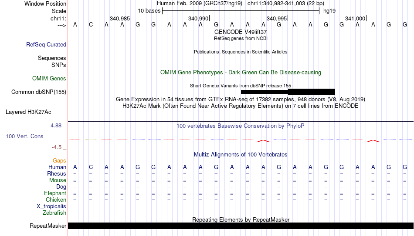Click the GTEx Gene Expression track title
This screenshot has height=236, width=414.
click(x=241, y=99)
